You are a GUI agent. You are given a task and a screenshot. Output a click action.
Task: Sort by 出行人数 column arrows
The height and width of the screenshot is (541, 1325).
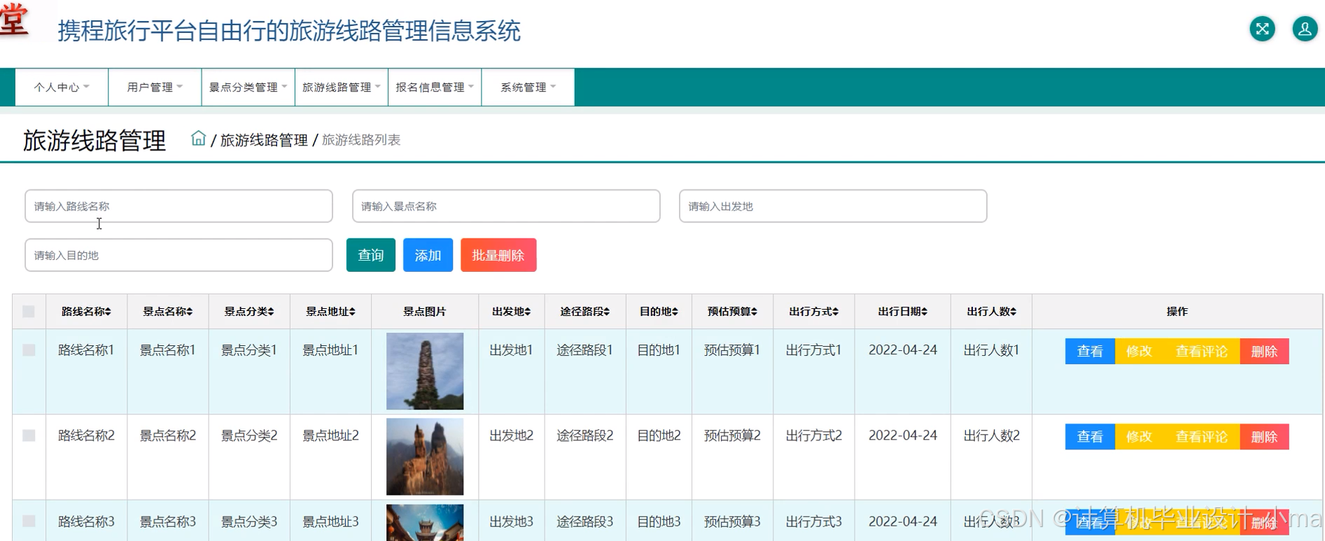1014,312
